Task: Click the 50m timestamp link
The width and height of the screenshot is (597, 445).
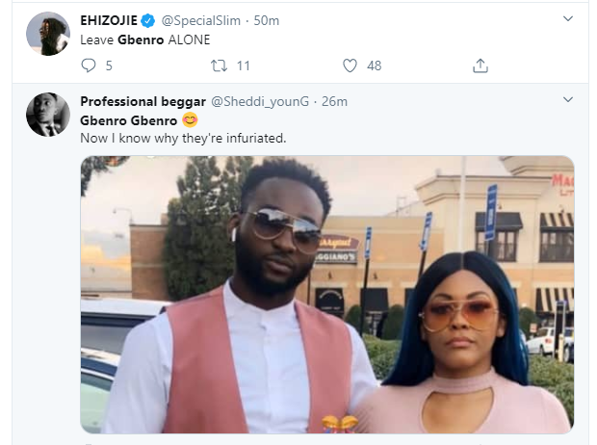Action: (x=266, y=20)
